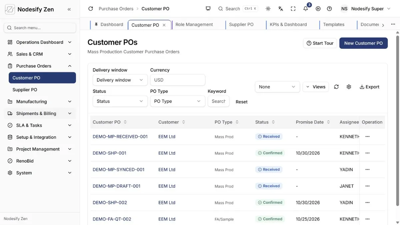Open operations menu for DEMO-MP-DRAFT-001
Screen dimensions: 400x225
[x=367, y=186]
